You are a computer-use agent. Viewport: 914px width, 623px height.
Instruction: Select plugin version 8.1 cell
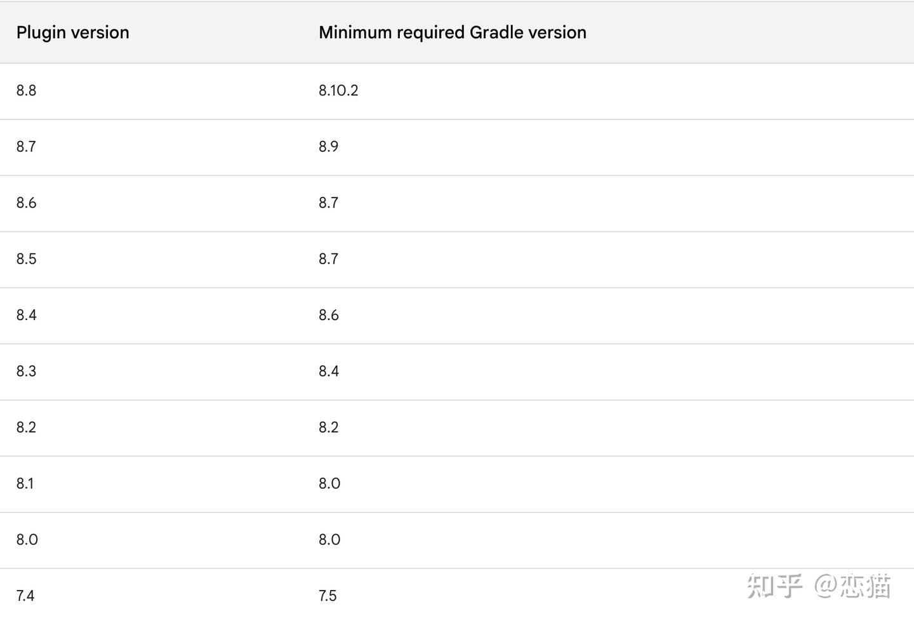(25, 484)
